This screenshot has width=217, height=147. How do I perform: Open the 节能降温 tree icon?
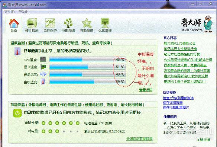[68, 25]
